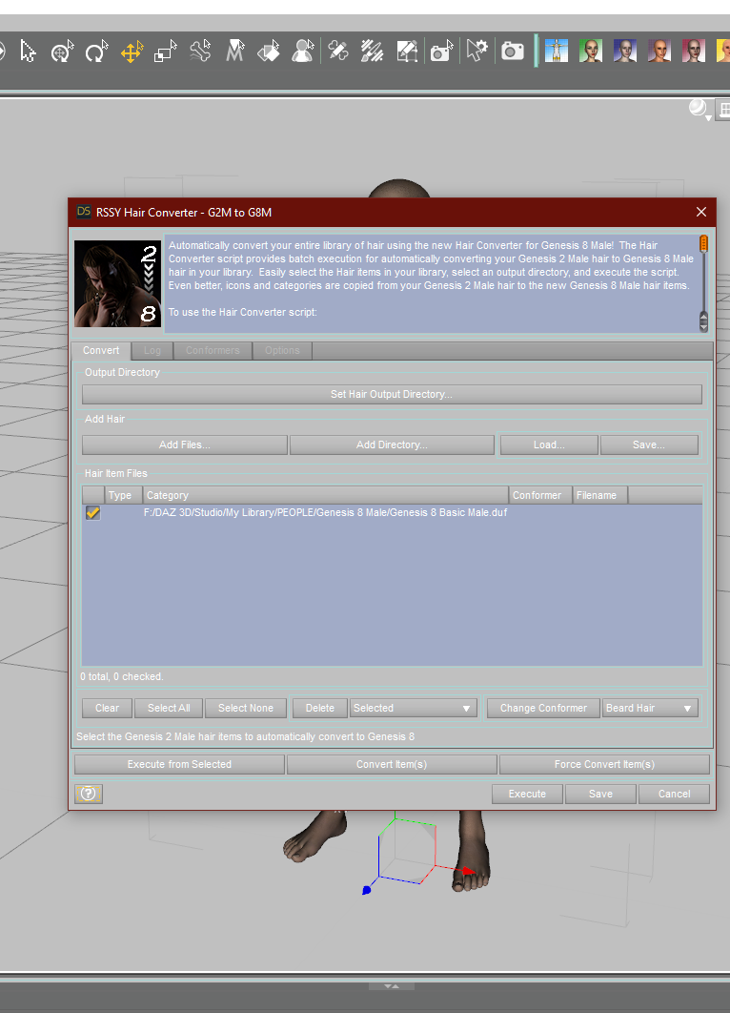Choose the Joint Editor bone-pencil tool
This screenshot has width=730, height=1013.
[338, 52]
